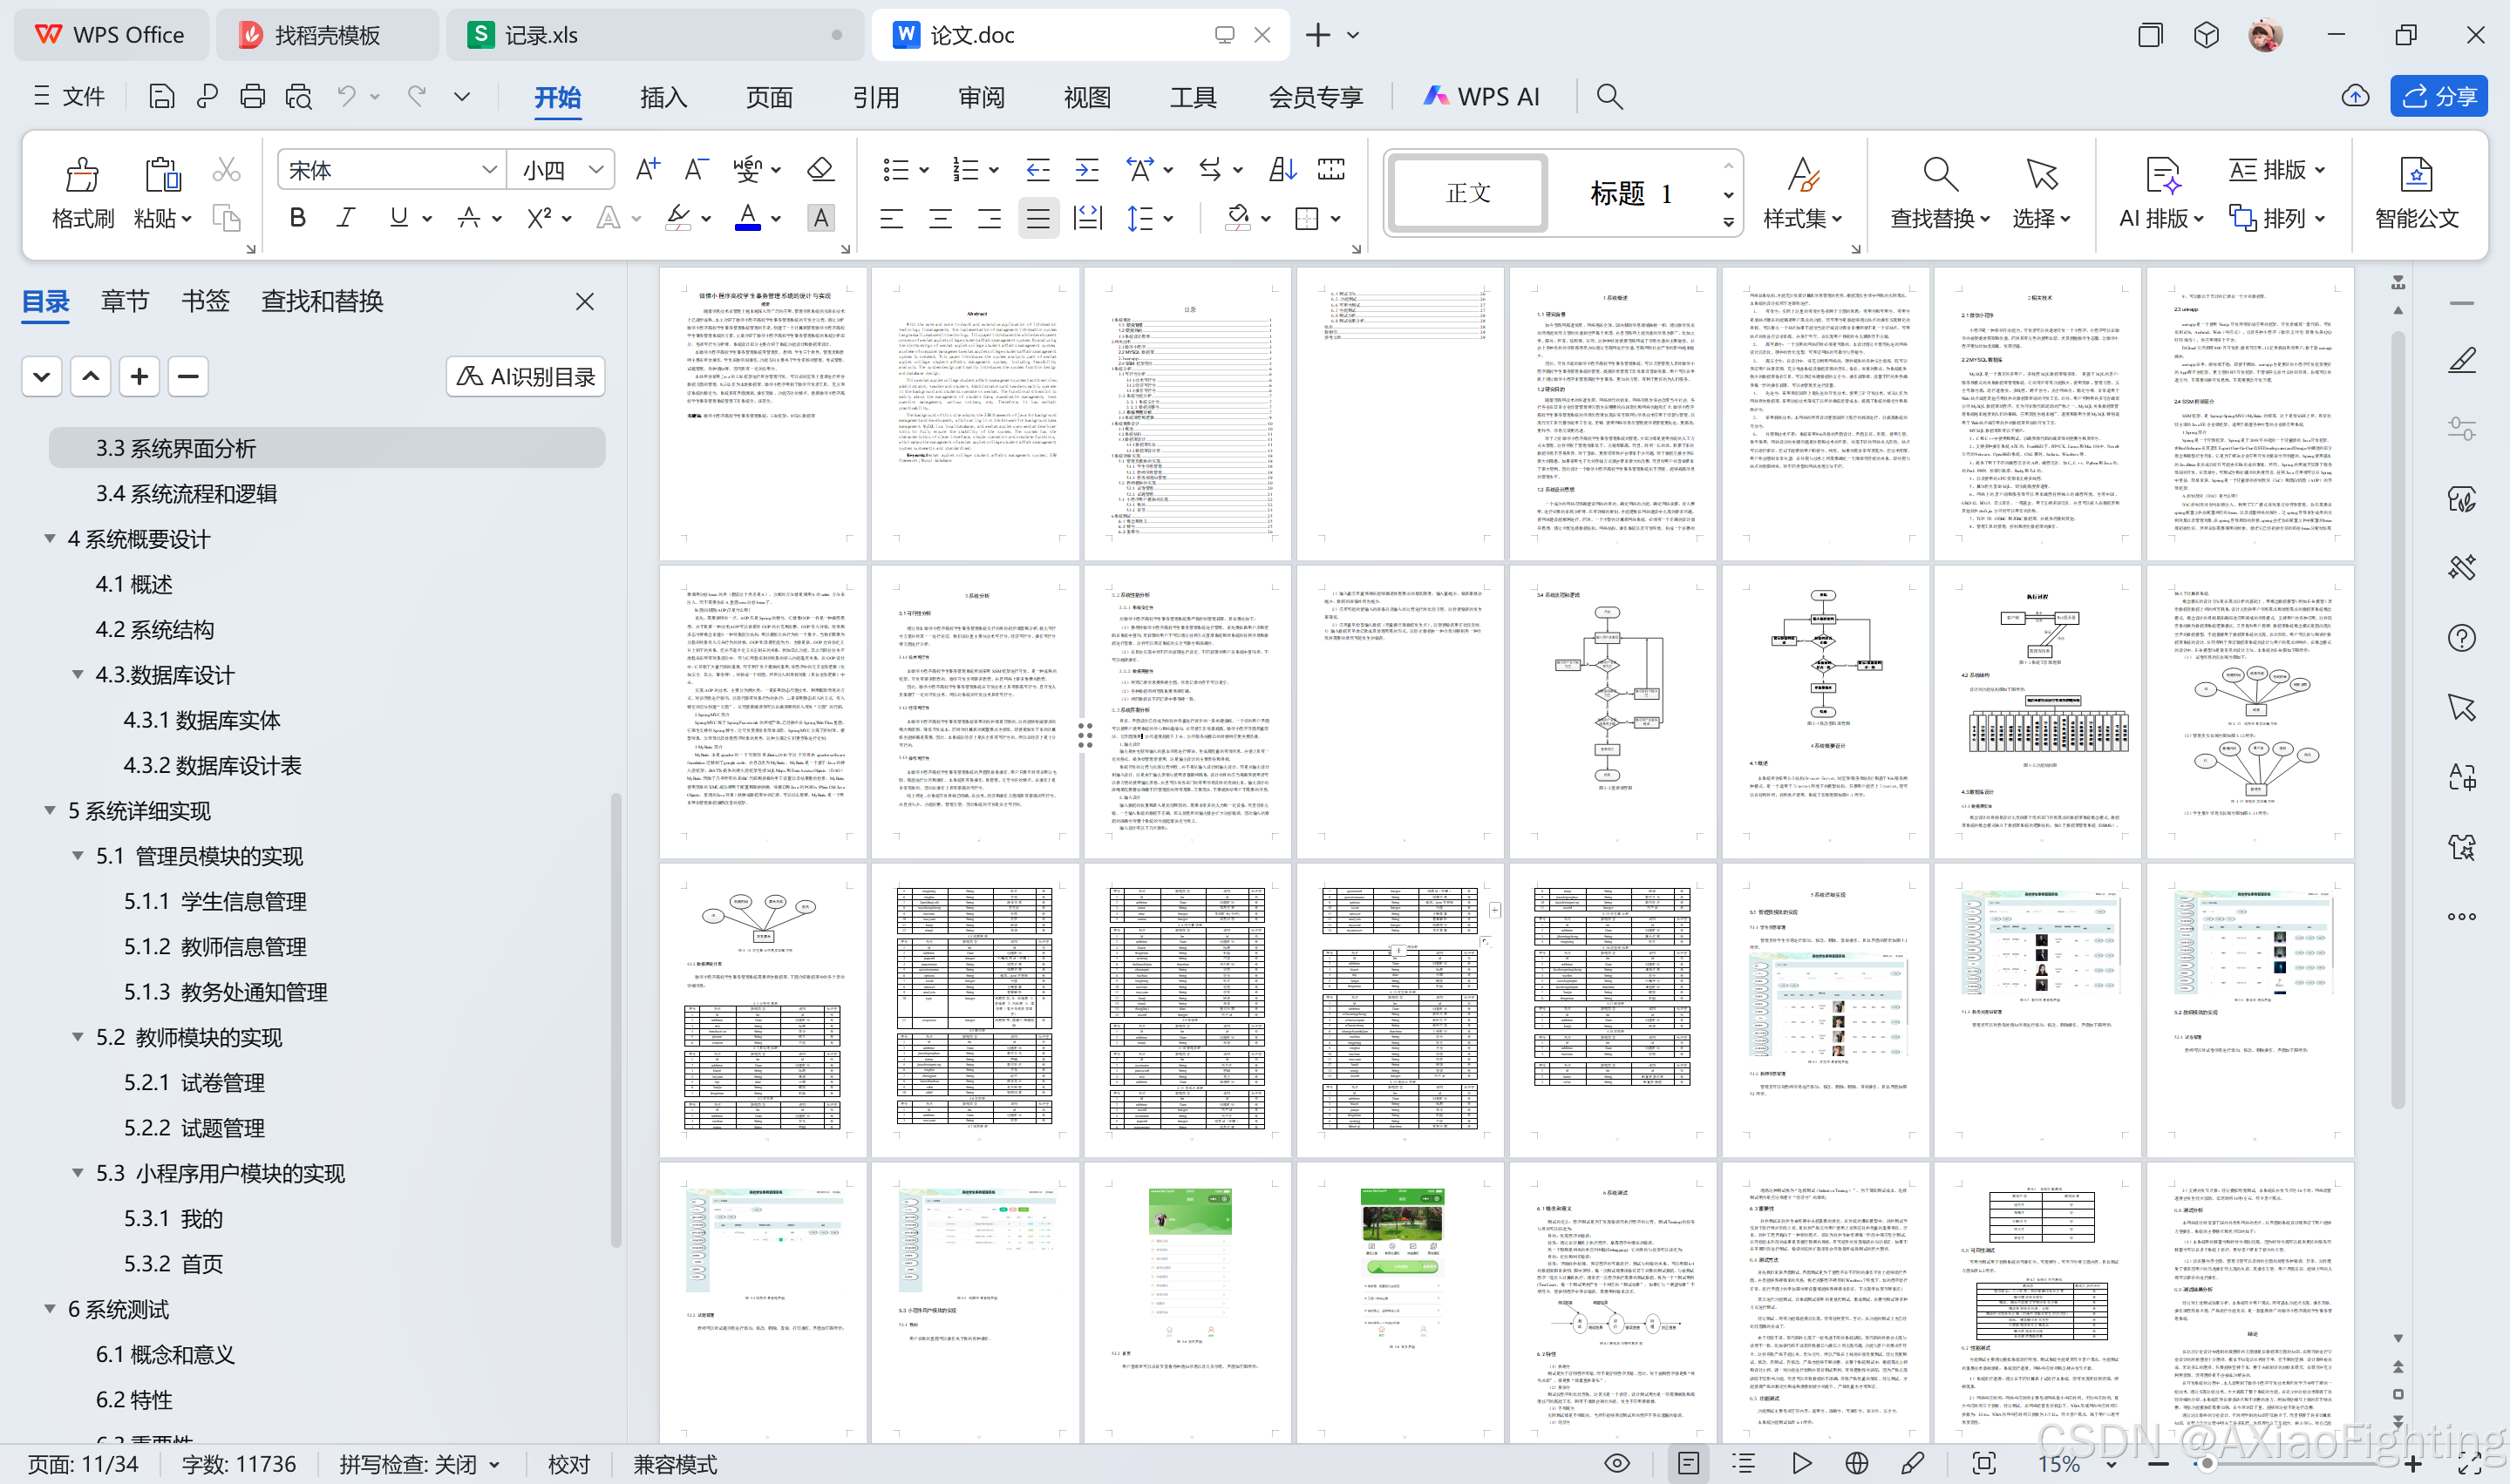The image size is (2510, 1484).
Task: Apply the 标题 1 style
Action: pyautogui.click(x=1632, y=193)
